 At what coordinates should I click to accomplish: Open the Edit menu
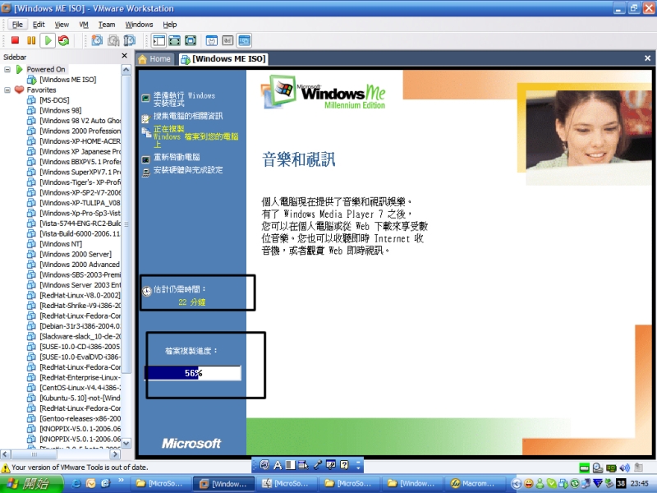39,25
